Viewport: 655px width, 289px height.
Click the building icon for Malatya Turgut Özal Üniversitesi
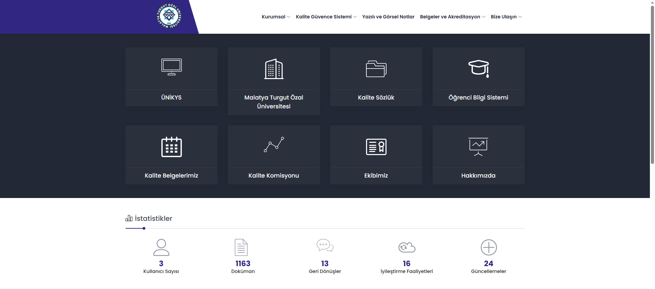pos(274,69)
